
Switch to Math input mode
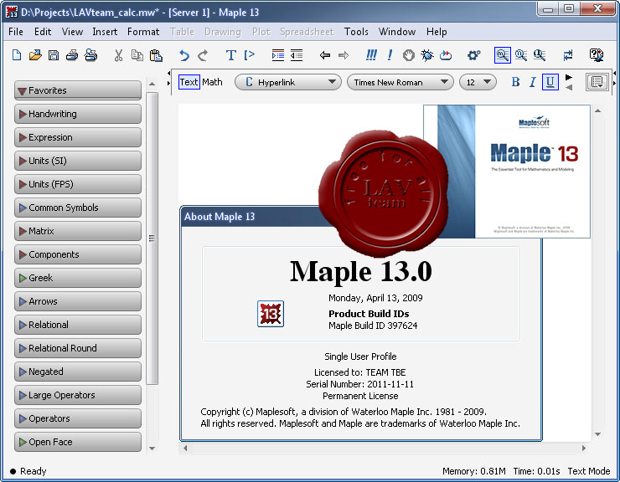[212, 82]
